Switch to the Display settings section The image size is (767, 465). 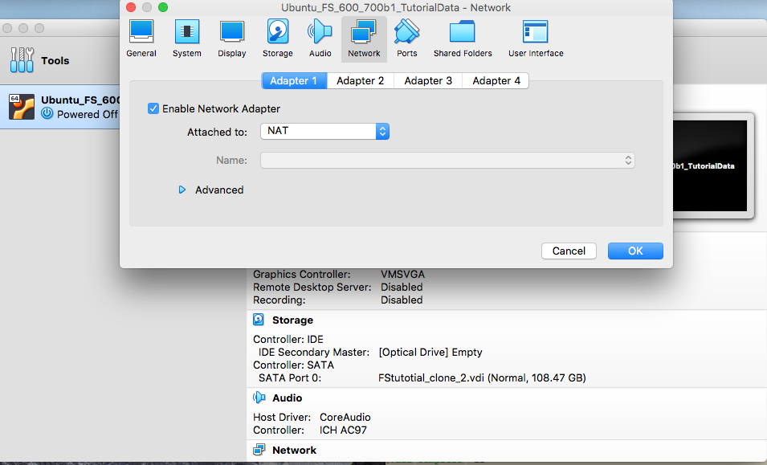[x=232, y=39]
